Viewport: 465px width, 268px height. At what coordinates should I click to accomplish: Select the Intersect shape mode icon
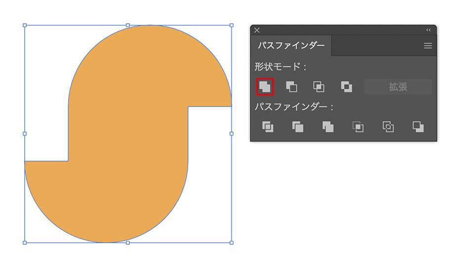(x=319, y=87)
